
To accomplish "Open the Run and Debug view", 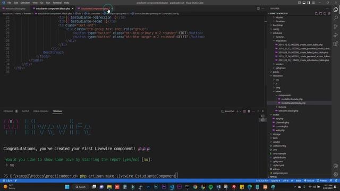I will [336, 35].
